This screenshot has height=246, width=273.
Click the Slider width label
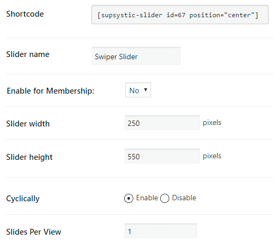pyautogui.click(x=28, y=124)
